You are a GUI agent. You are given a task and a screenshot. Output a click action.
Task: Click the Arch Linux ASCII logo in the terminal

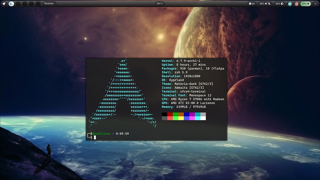point(122,93)
